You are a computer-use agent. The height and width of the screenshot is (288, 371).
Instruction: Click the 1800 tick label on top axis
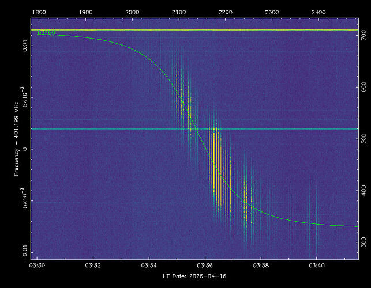[39, 12]
